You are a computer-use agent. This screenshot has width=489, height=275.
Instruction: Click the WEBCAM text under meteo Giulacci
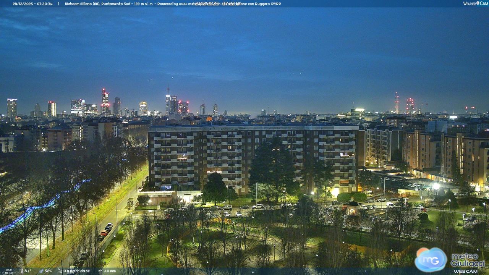[465, 271]
